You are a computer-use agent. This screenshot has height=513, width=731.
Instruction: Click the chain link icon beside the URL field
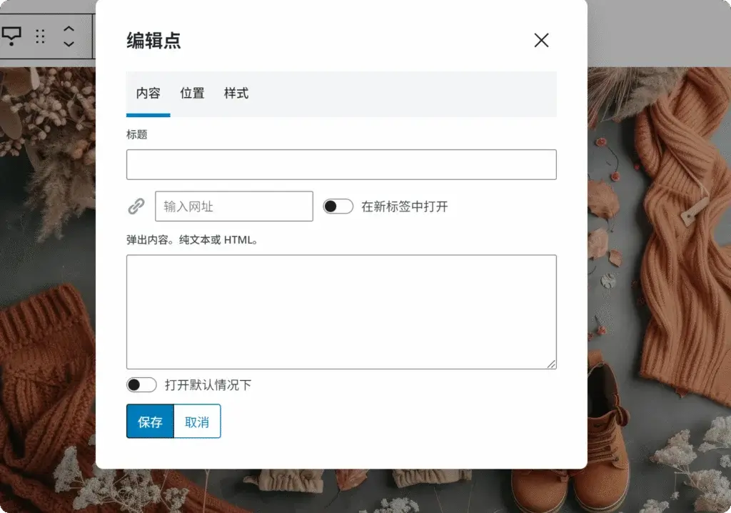(136, 206)
